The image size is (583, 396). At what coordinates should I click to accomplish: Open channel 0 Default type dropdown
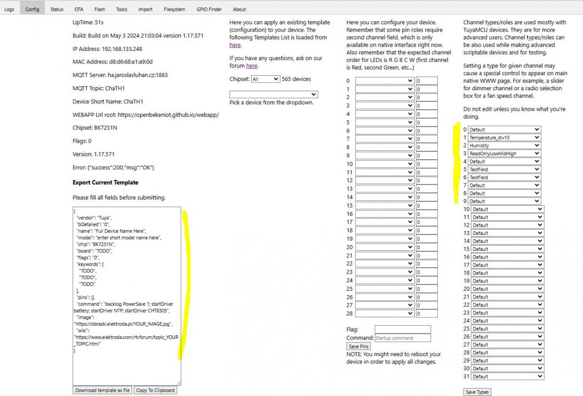click(504, 130)
